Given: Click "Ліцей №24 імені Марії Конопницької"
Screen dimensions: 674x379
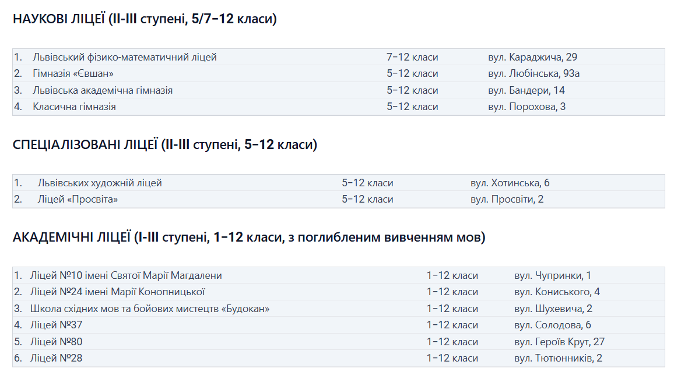Looking at the screenshot, I should 119,292.
